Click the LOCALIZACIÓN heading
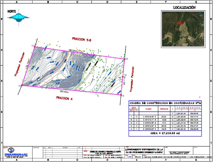This screenshot has height=162, width=216. [184, 8]
